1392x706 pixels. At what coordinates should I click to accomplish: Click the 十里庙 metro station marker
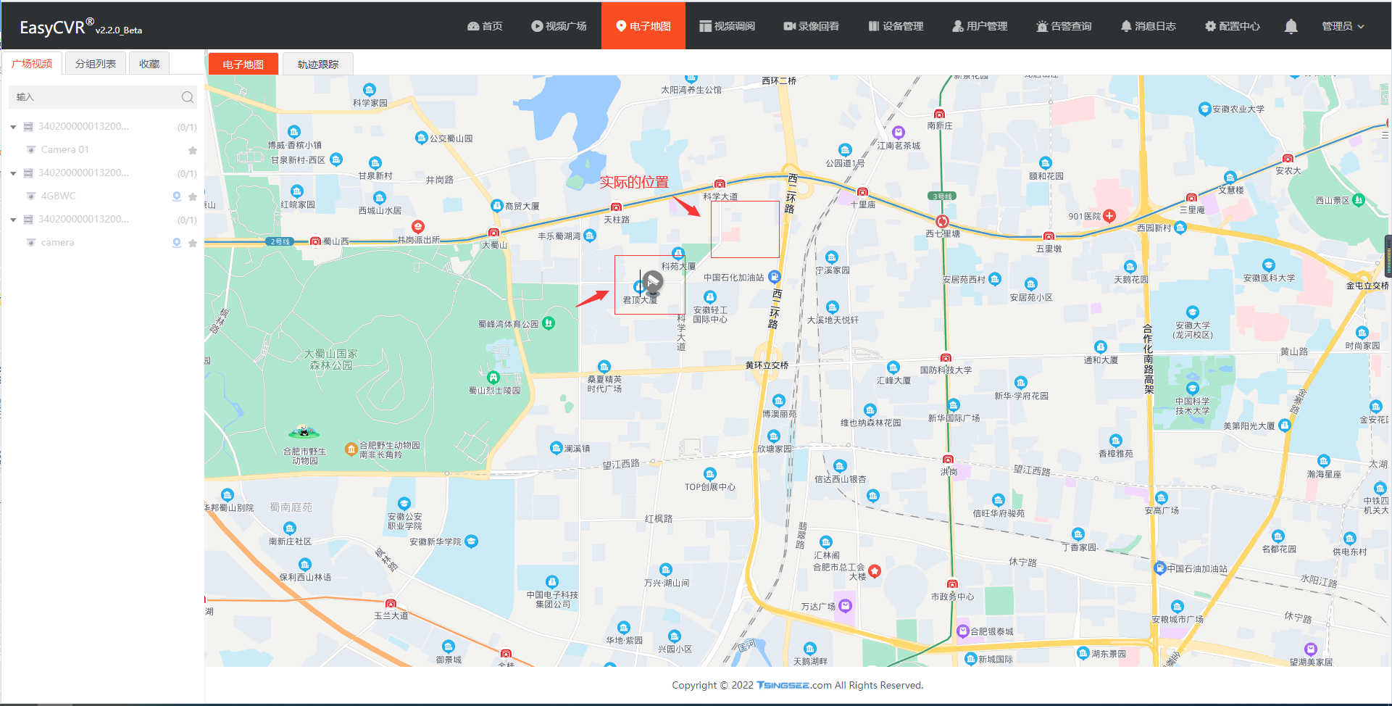click(862, 192)
